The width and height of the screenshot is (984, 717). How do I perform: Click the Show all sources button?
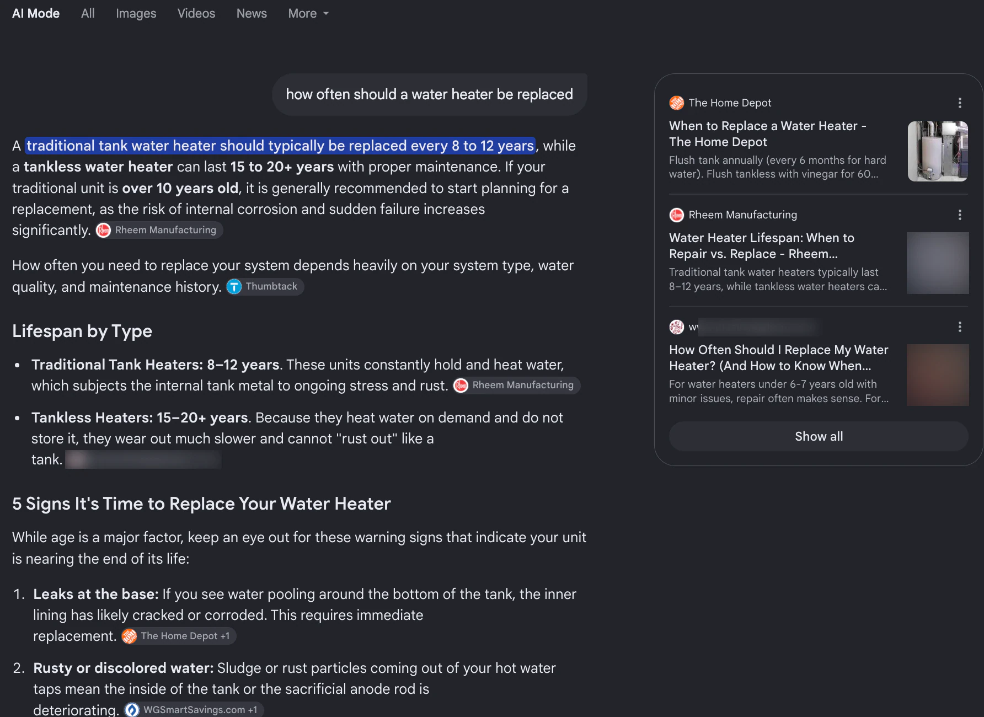click(819, 436)
